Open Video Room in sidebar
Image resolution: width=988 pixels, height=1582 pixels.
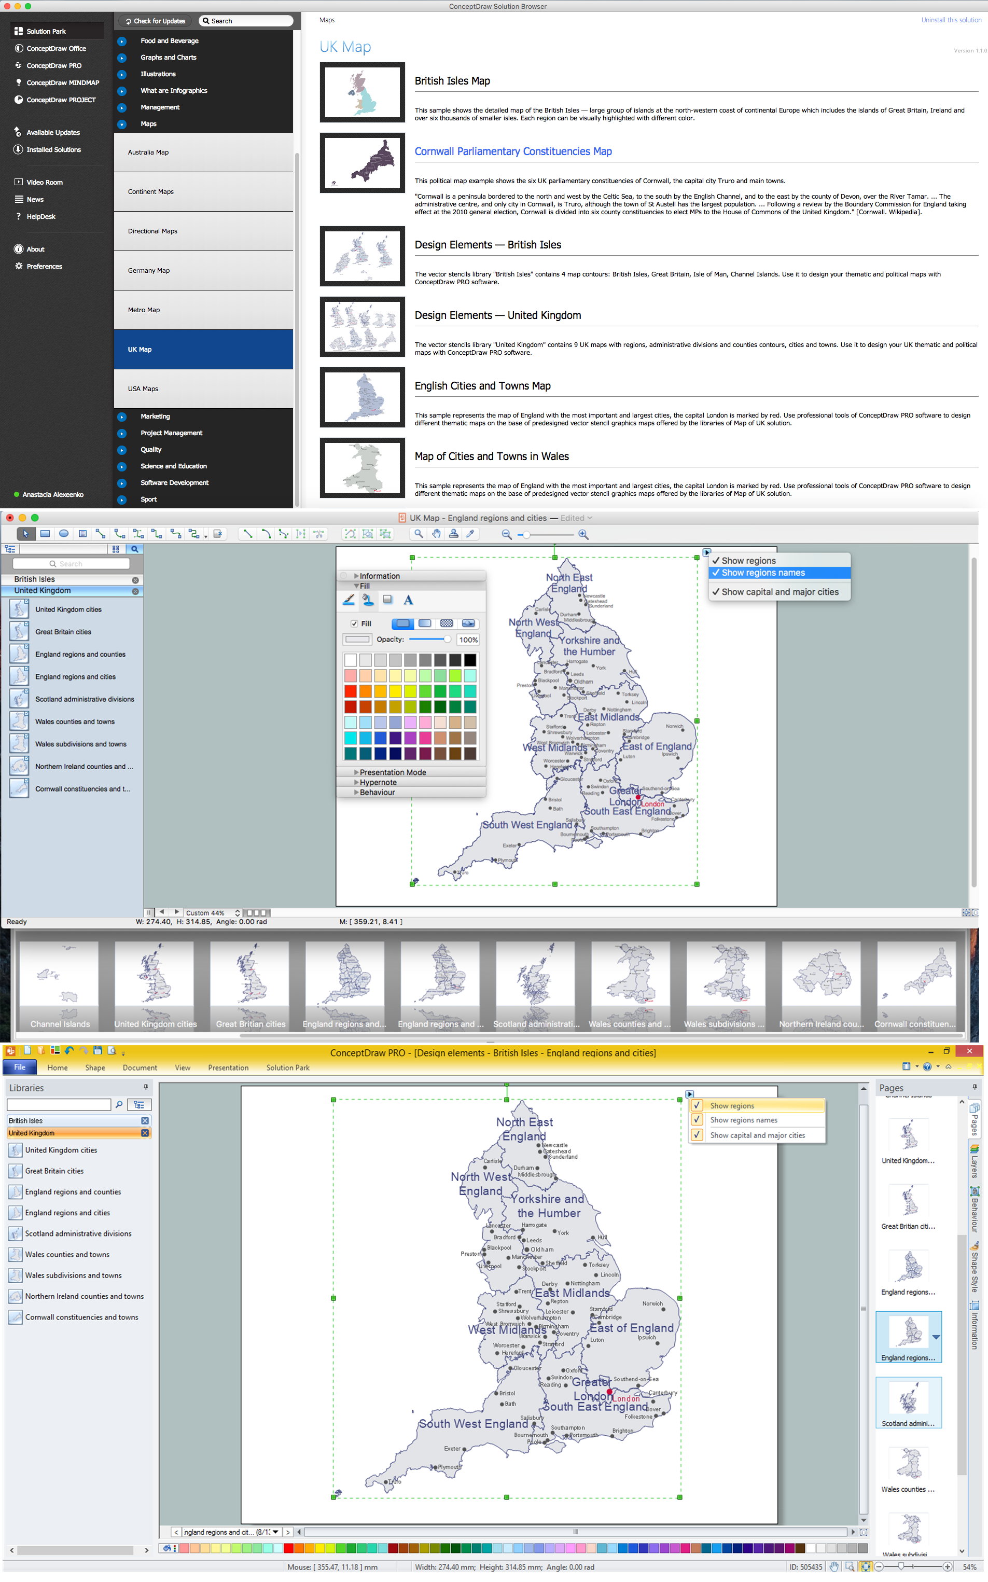[x=45, y=182]
